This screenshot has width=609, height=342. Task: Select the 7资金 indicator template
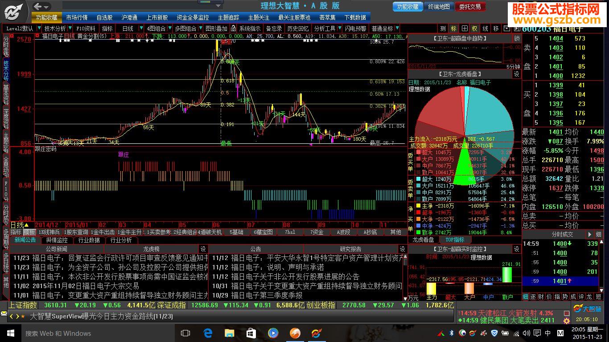click(x=317, y=232)
